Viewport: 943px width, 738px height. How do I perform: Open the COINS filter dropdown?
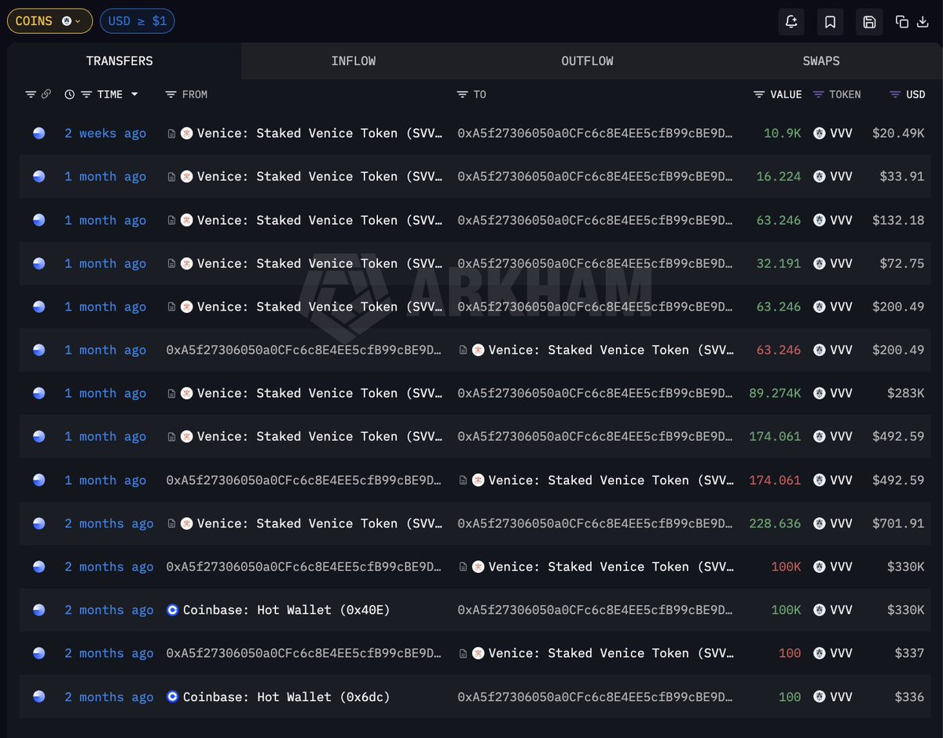tap(50, 21)
